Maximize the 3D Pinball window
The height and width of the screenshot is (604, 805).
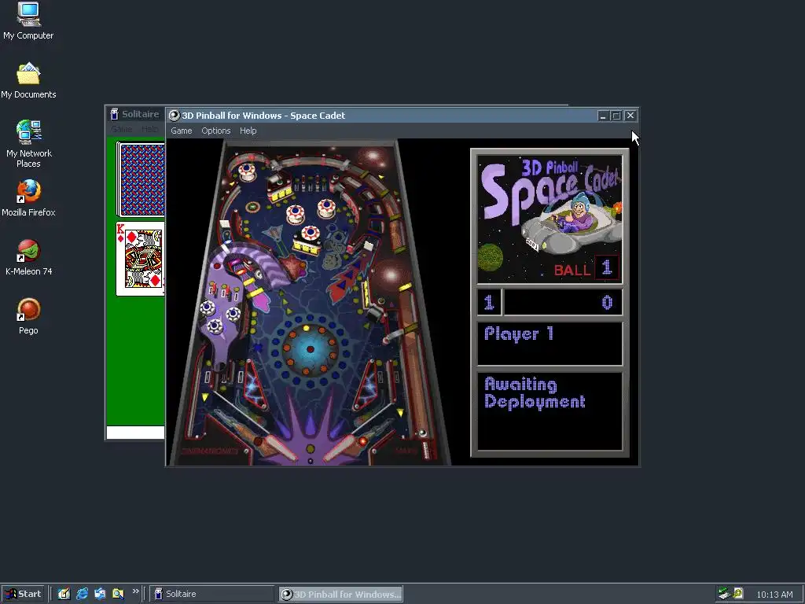click(616, 116)
